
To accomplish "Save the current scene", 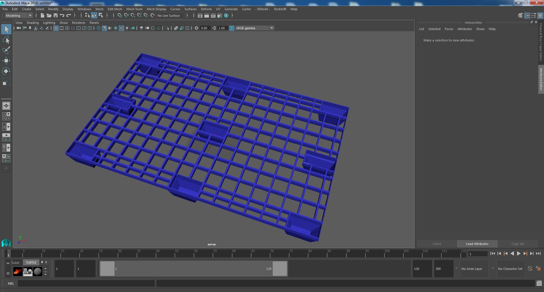I will point(56,16).
